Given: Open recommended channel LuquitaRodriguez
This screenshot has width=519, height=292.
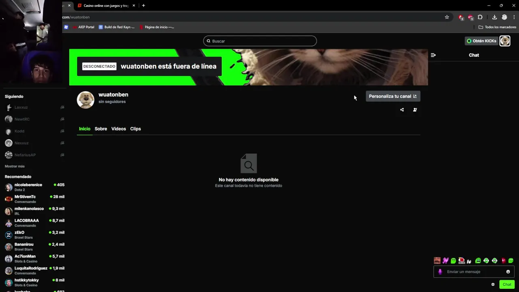Looking at the screenshot, I should [x=34, y=271].
